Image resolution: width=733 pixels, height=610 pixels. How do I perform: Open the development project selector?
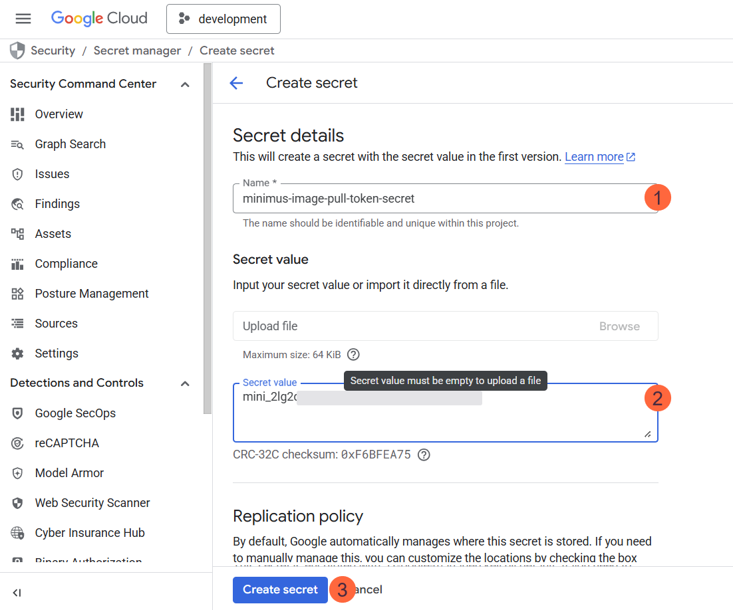(223, 19)
